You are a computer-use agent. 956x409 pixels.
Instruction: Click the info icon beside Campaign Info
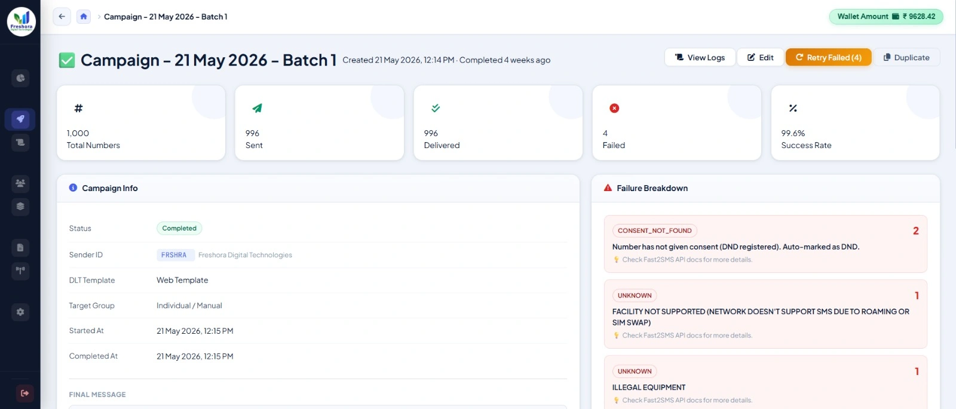tap(73, 187)
